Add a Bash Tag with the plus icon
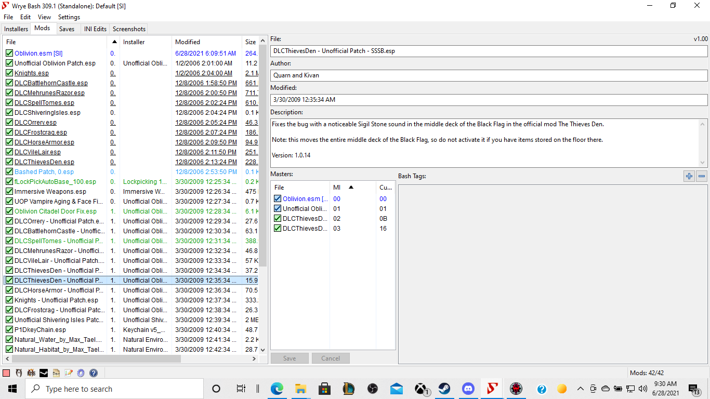 pyautogui.click(x=689, y=176)
